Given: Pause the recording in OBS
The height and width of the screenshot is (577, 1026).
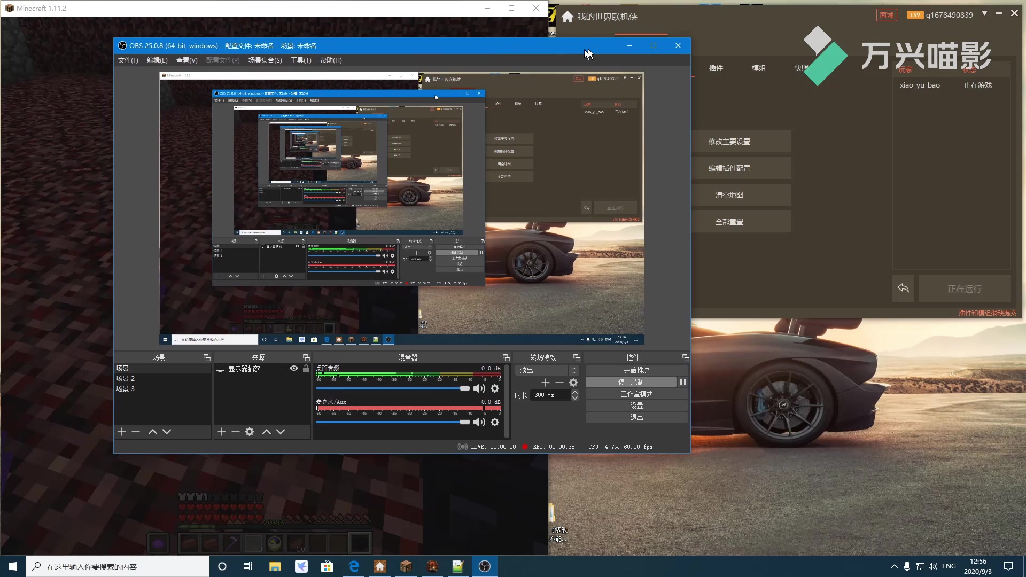Looking at the screenshot, I should click(x=682, y=382).
